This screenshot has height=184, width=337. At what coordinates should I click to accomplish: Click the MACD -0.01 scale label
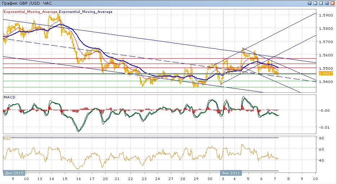pos(324,127)
